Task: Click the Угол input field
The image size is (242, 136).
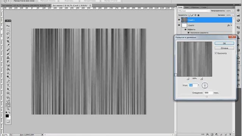Action: pos(193,85)
